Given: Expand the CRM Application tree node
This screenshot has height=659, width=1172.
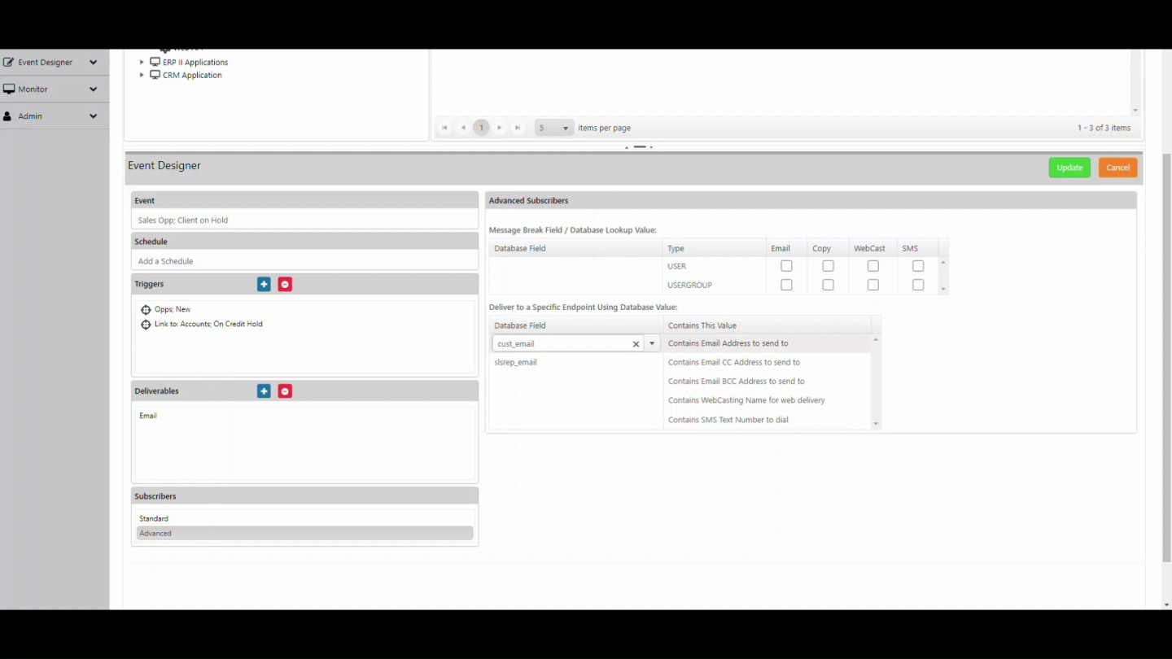Looking at the screenshot, I should pyautogui.click(x=142, y=75).
